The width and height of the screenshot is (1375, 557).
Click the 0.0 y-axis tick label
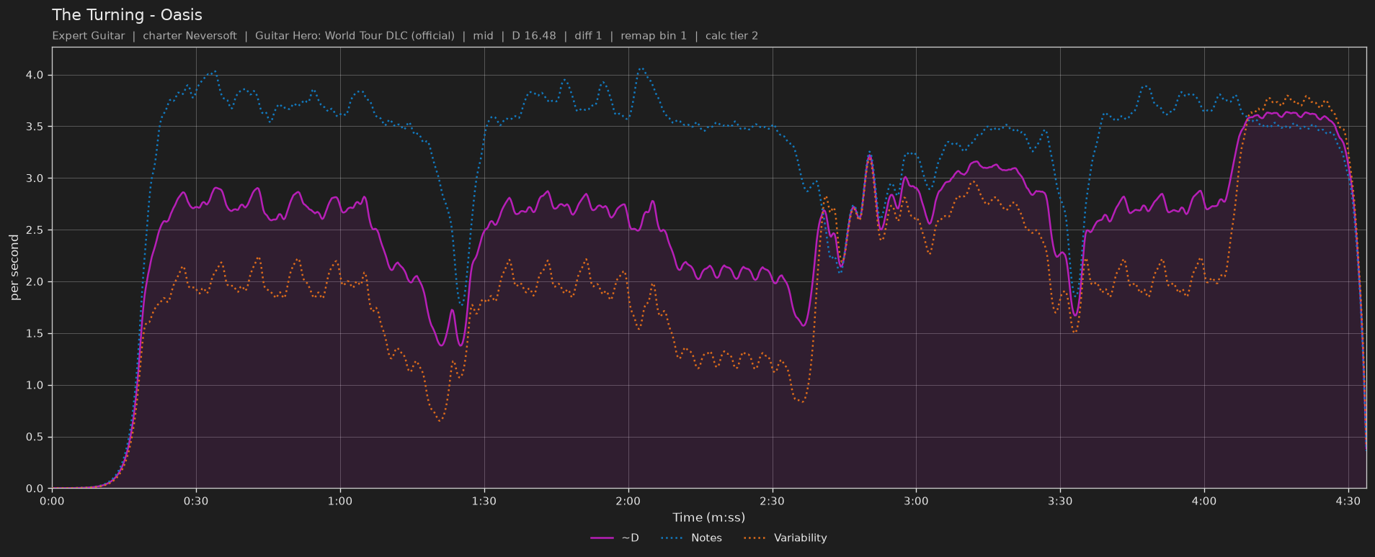[35, 489]
